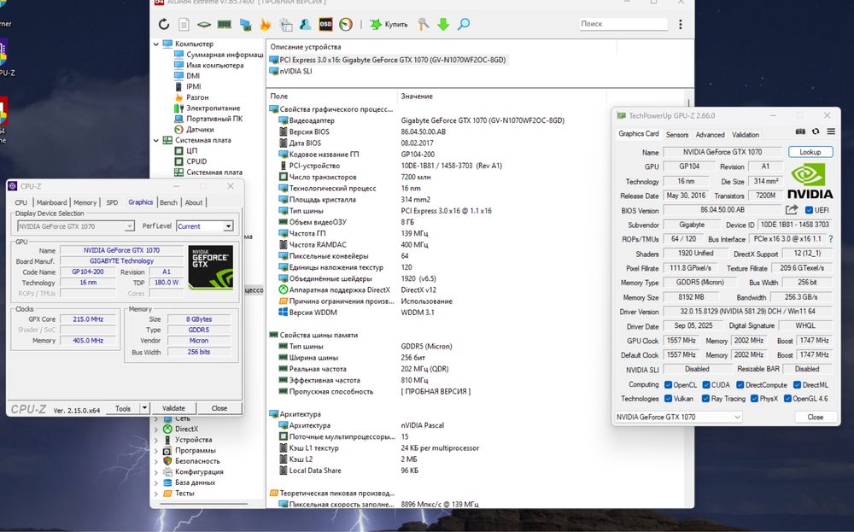Click the network monitor icon in AIDA64 toolbar

245,25
